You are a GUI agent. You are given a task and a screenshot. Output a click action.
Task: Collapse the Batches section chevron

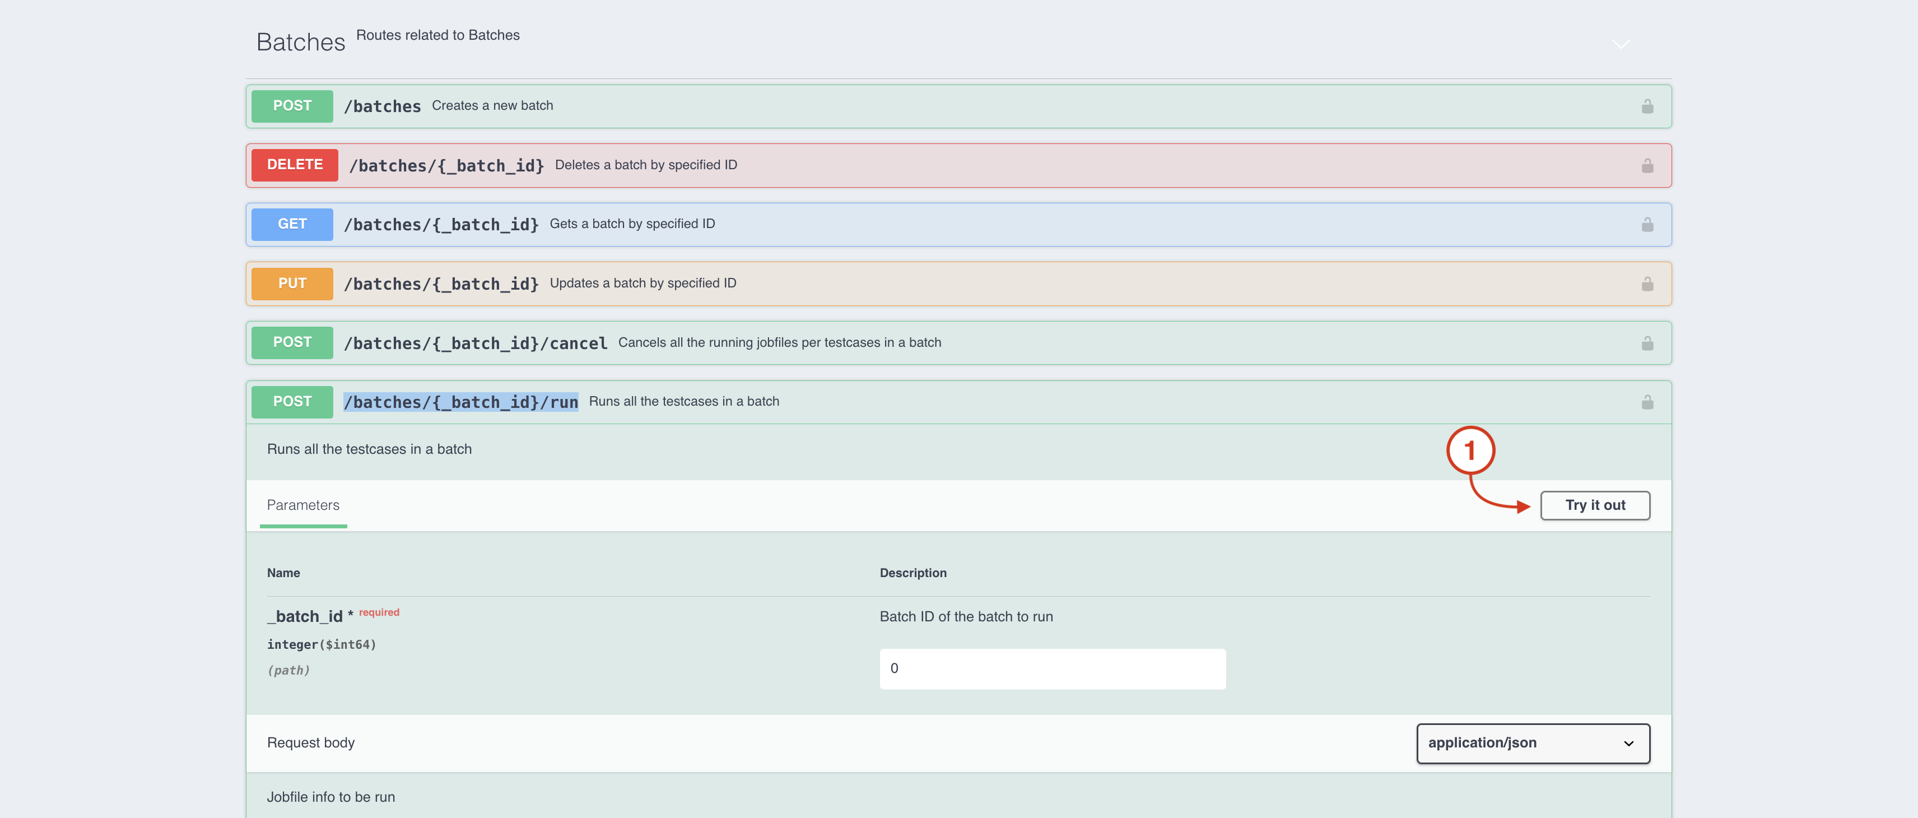pos(1620,44)
